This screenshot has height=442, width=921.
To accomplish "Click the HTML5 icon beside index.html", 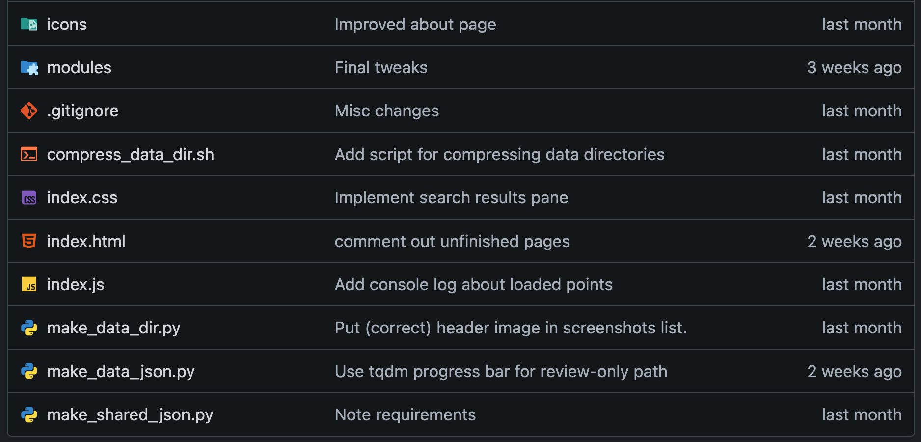I will pyautogui.click(x=29, y=241).
